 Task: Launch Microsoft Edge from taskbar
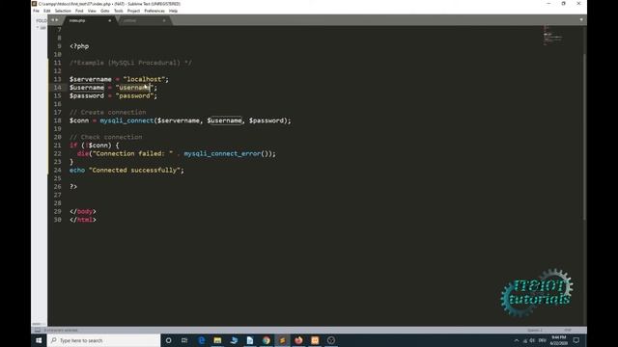point(202,340)
